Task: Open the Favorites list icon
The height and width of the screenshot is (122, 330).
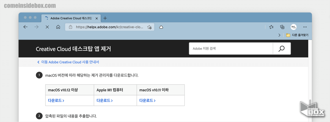Action: [271, 27]
